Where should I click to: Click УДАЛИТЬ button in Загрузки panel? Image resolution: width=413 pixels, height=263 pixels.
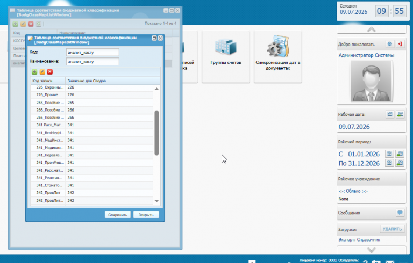tap(392, 229)
